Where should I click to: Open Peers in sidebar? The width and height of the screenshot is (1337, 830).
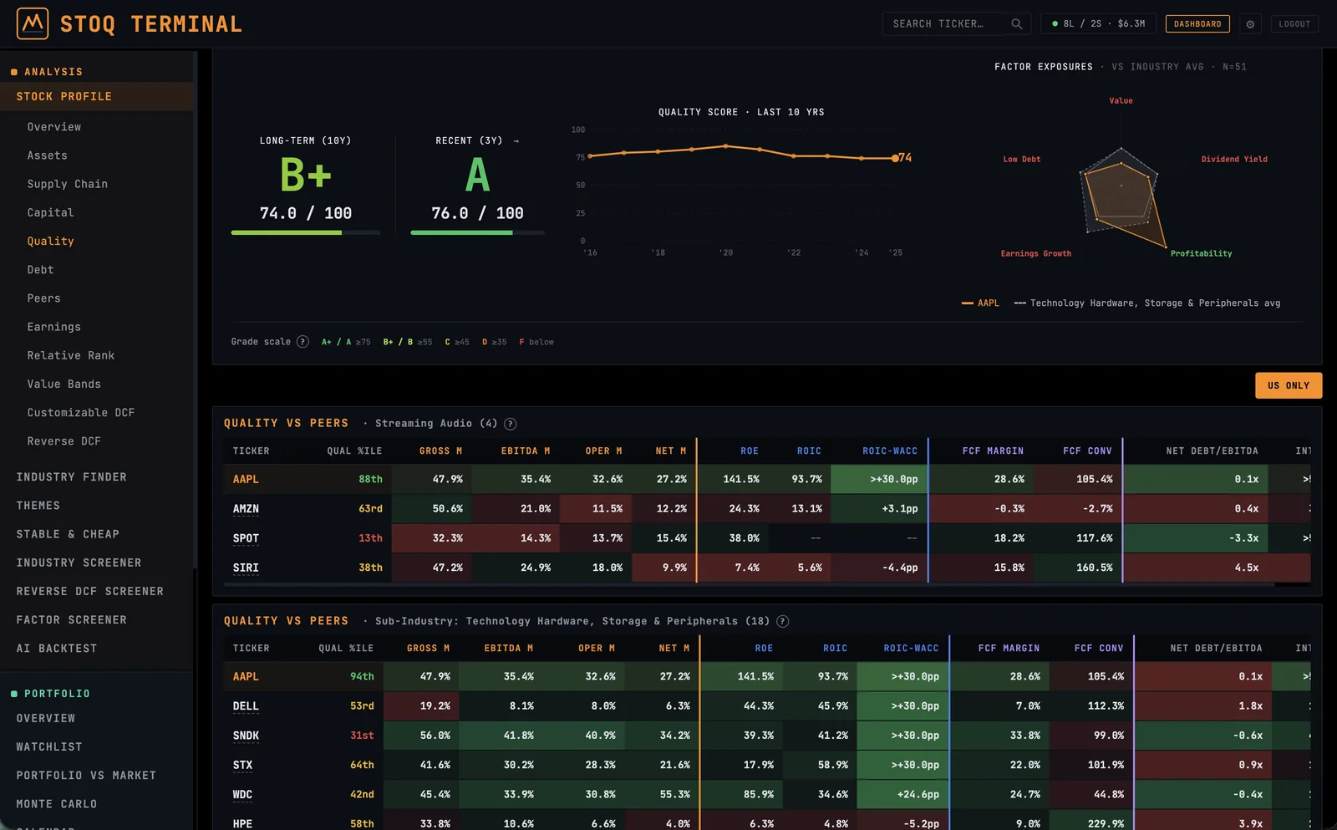click(x=44, y=298)
